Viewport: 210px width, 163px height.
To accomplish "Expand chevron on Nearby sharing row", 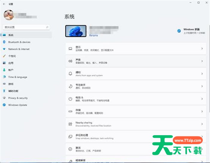I will click(x=202, y=124).
